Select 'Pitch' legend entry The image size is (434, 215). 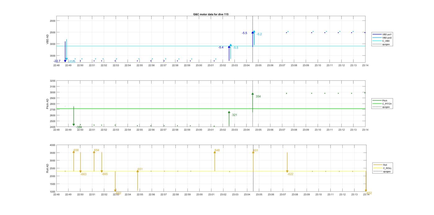(x=380, y=101)
